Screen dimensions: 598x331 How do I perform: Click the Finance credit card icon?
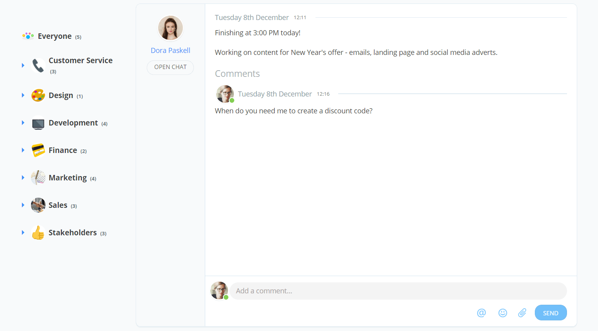(38, 150)
